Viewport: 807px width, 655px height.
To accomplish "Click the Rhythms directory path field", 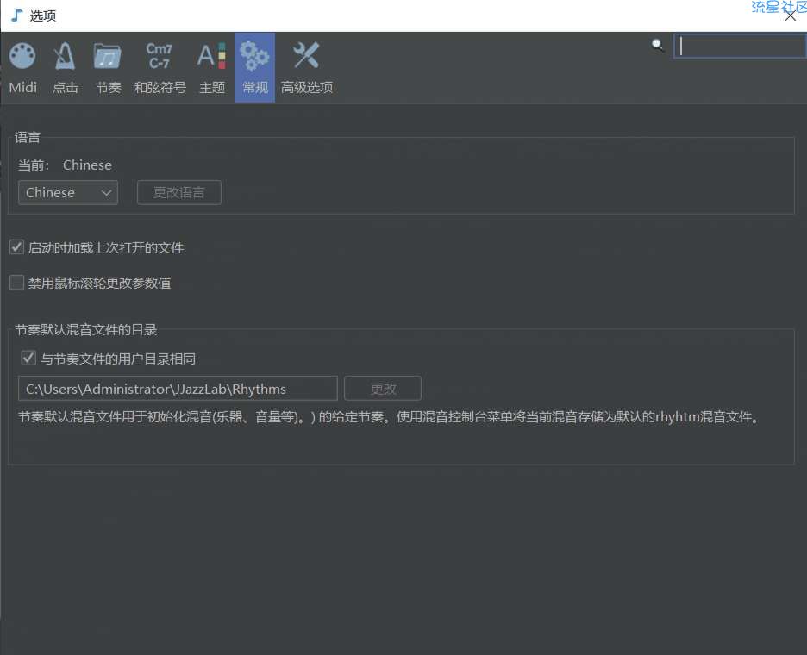I will click(x=178, y=389).
